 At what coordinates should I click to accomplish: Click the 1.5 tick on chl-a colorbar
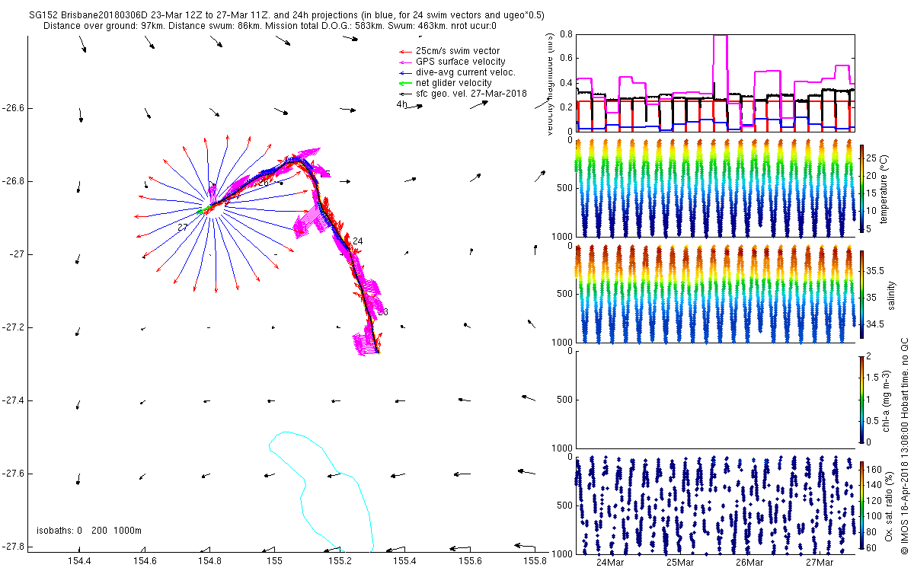coord(873,377)
